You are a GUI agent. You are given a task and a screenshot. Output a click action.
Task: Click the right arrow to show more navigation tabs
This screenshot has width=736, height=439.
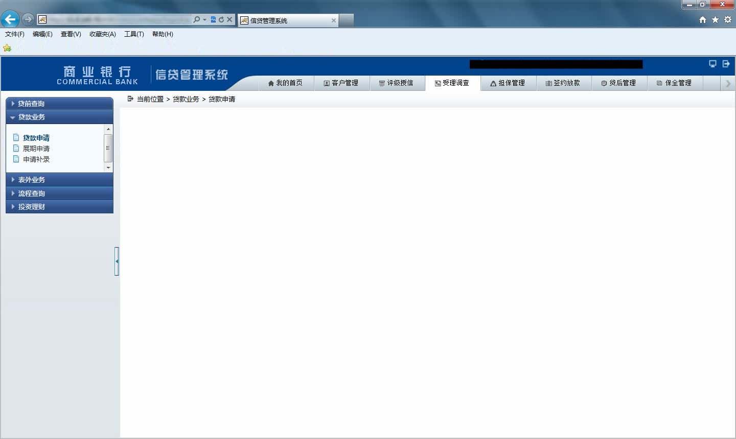coord(728,84)
